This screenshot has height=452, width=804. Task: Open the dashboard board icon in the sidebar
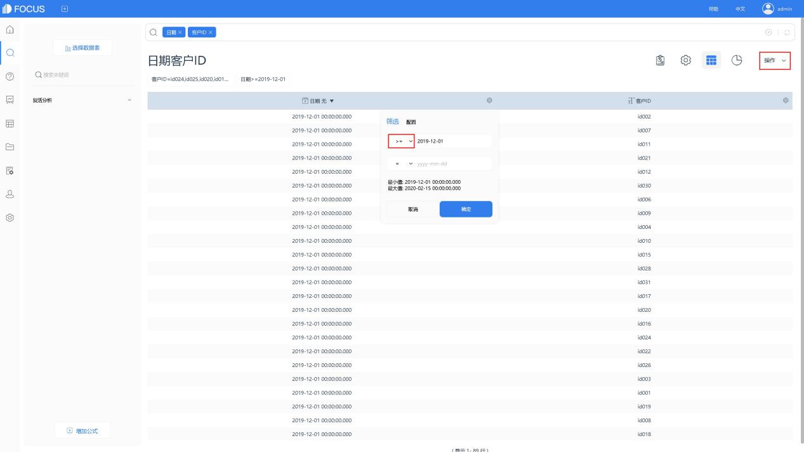pos(10,100)
